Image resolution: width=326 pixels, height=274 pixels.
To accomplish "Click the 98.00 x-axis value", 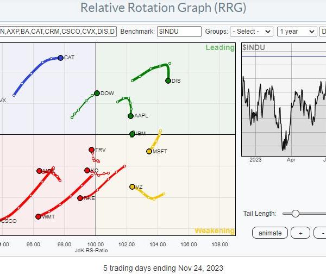I will 64,244.
